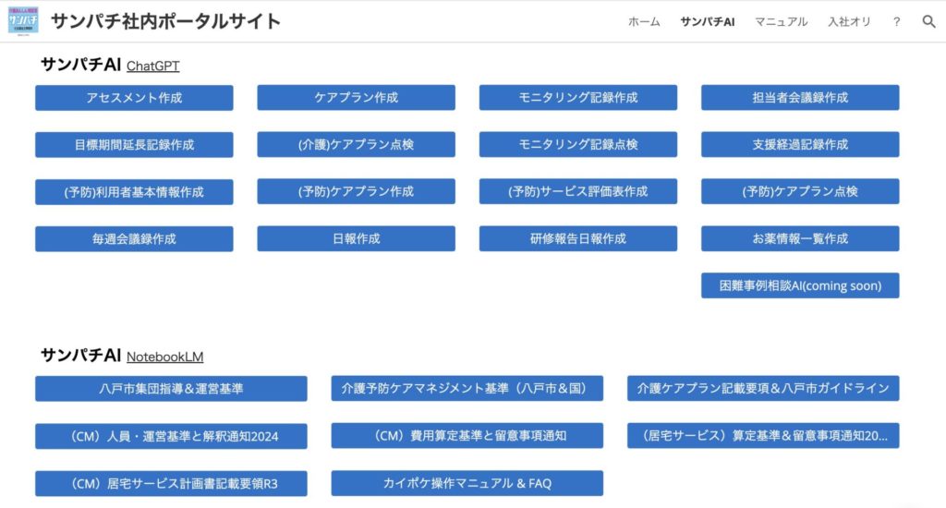Click the (予防)サービス評価表作成 button
The image size is (946, 508).
(x=577, y=192)
